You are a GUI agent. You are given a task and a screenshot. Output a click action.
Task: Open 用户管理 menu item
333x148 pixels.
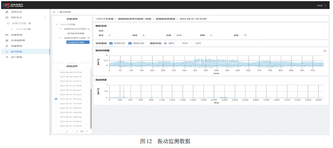coord(17,57)
